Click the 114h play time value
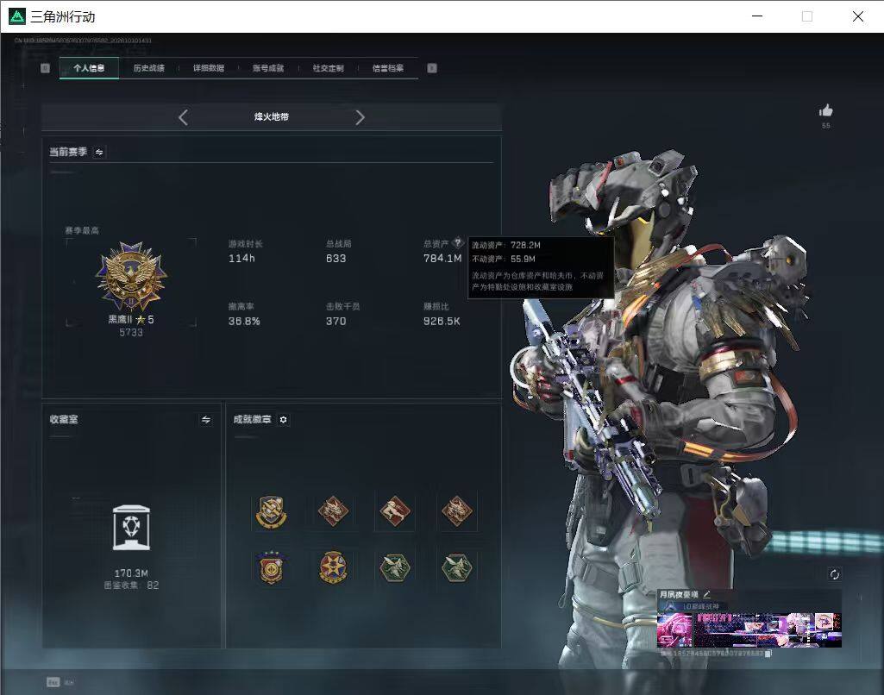Viewport: 884px width, 695px height. click(241, 258)
